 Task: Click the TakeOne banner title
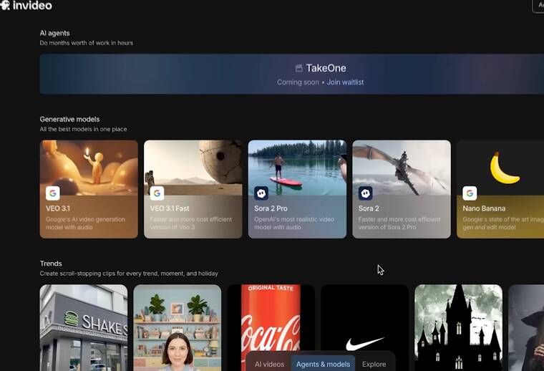[x=326, y=68]
